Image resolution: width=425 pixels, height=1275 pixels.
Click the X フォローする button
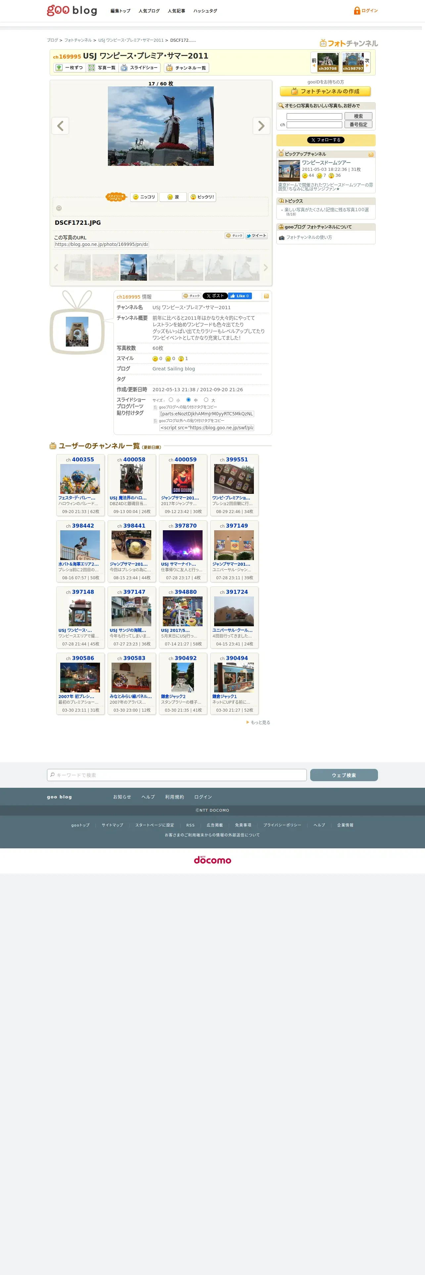[326, 140]
